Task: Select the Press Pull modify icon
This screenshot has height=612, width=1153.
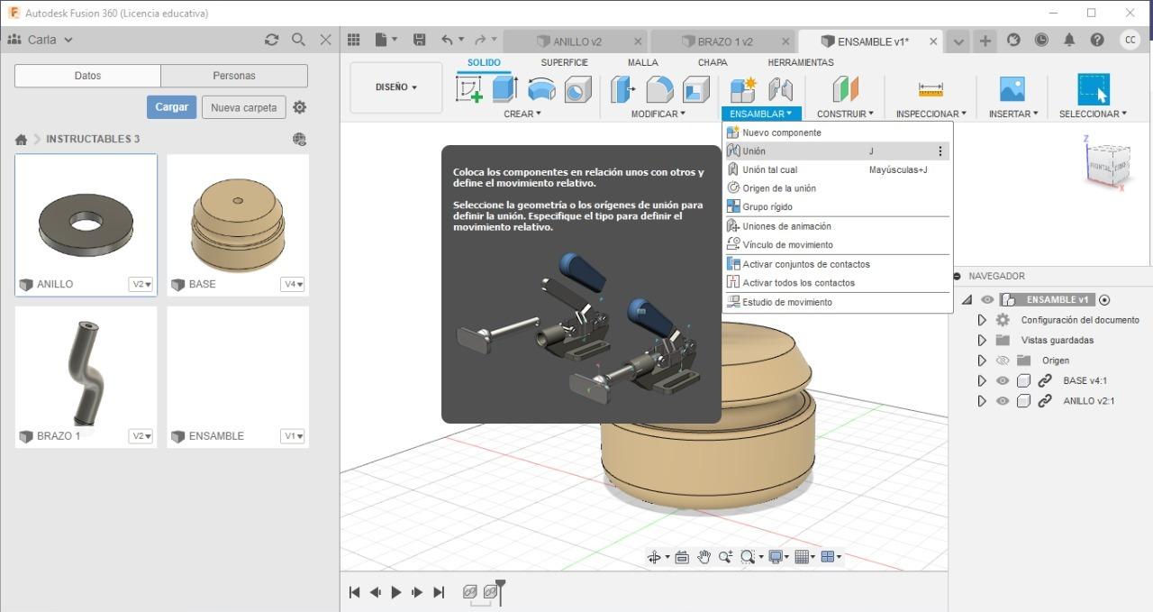Action: pos(622,89)
